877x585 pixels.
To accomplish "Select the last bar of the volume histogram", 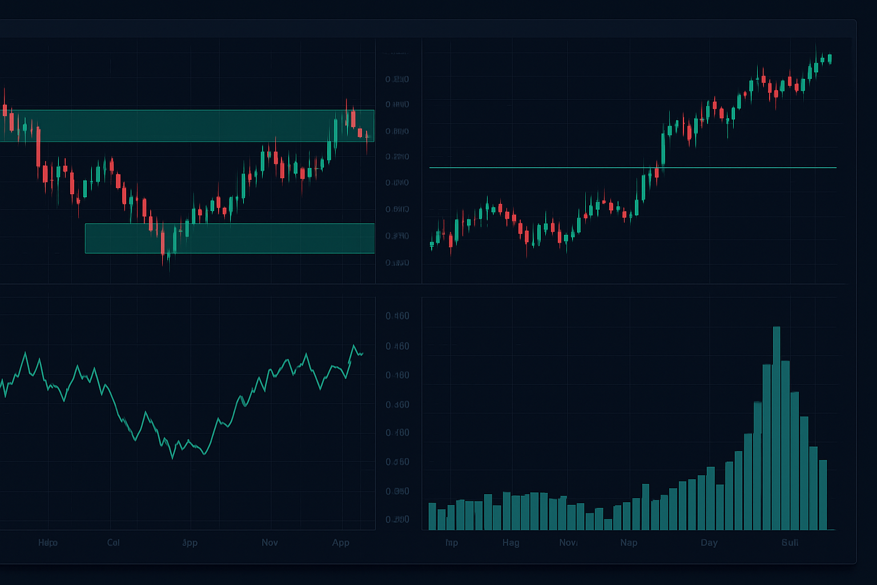I will [823, 494].
